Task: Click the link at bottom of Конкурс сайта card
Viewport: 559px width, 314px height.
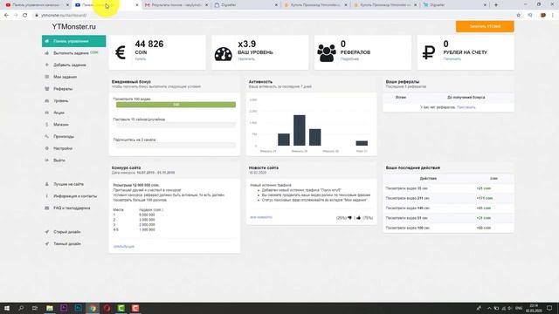Action: tap(124, 246)
